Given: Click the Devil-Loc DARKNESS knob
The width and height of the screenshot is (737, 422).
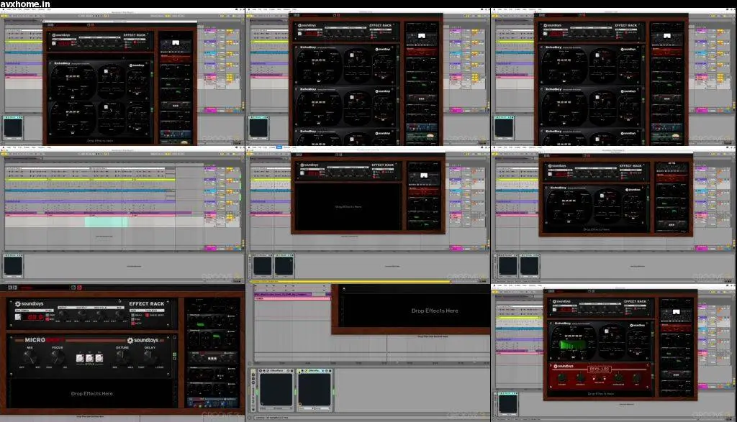Looking at the screenshot, I should pos(618,377).
